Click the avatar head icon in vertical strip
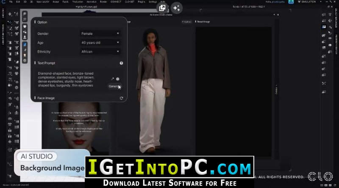339x188 pixels. [x=25, y=55]
